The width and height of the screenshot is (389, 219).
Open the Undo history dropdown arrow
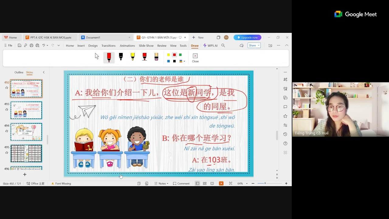coord(47,46)
